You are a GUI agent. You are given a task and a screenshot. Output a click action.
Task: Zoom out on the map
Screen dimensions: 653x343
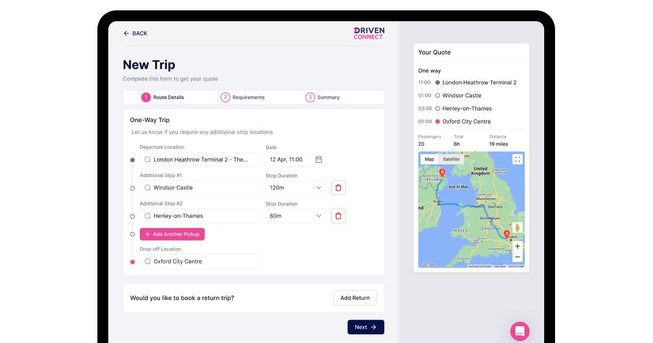point(518,257)
